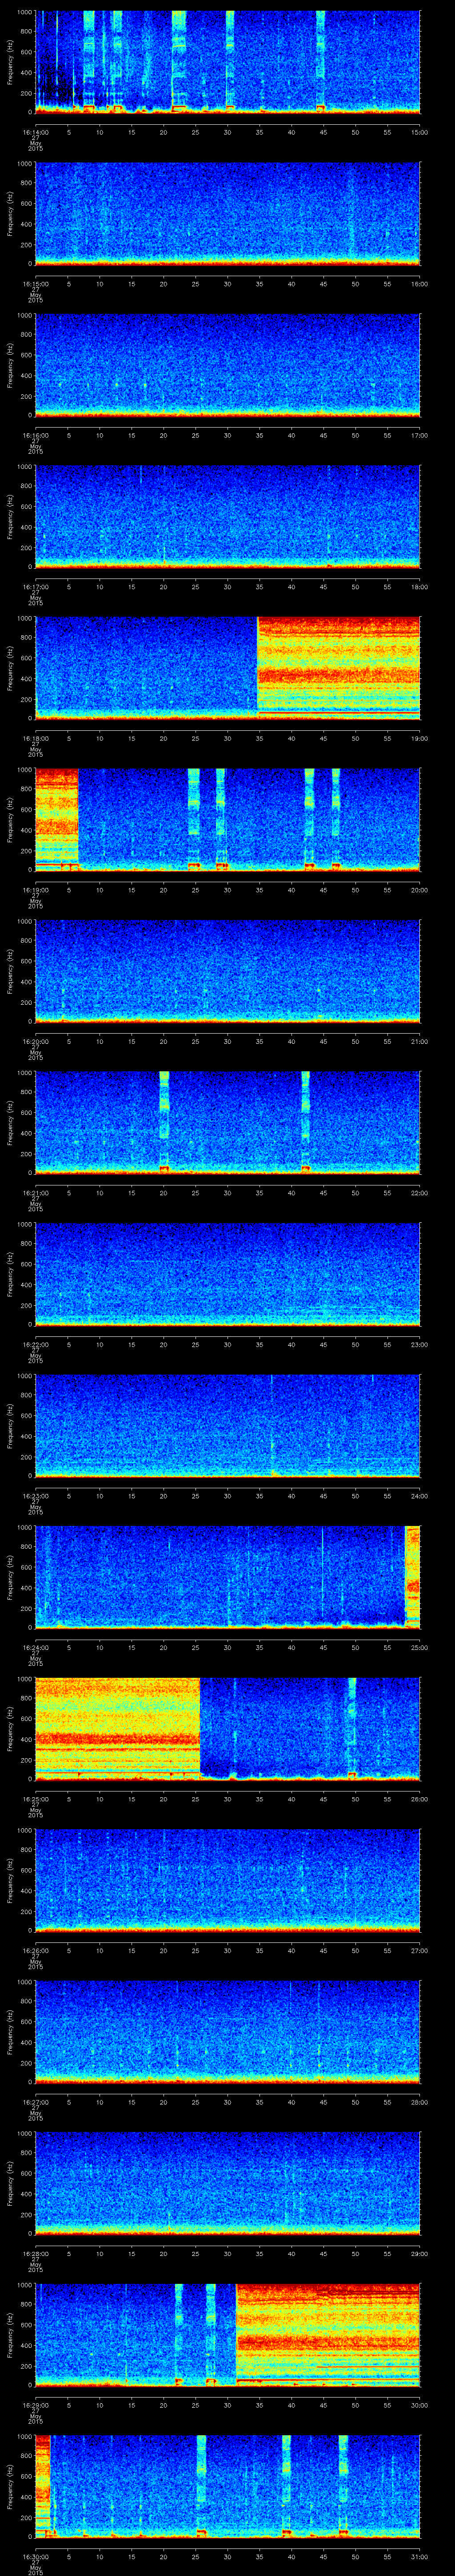Click the 16:30:00 start time label
The height and width of the screenshot is (2576, 455).
point(35,2556)
